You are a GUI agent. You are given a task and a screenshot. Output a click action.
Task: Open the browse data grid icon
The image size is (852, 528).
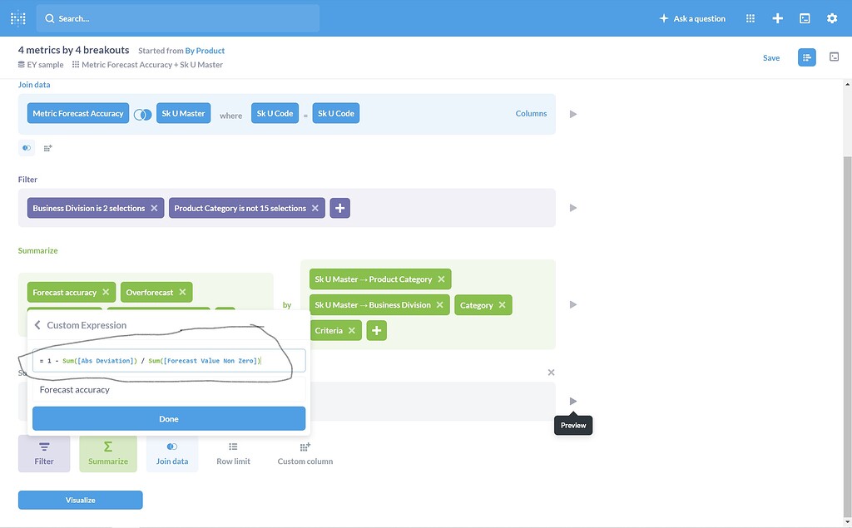(x=750, y=18)
